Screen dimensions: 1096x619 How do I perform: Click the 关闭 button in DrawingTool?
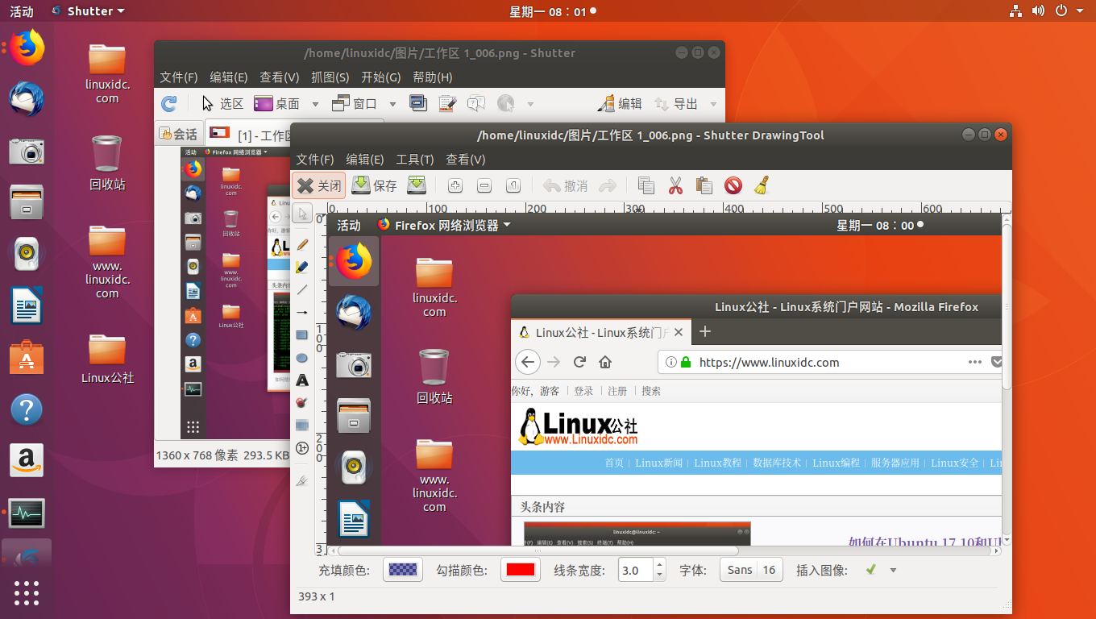[319, 185]
